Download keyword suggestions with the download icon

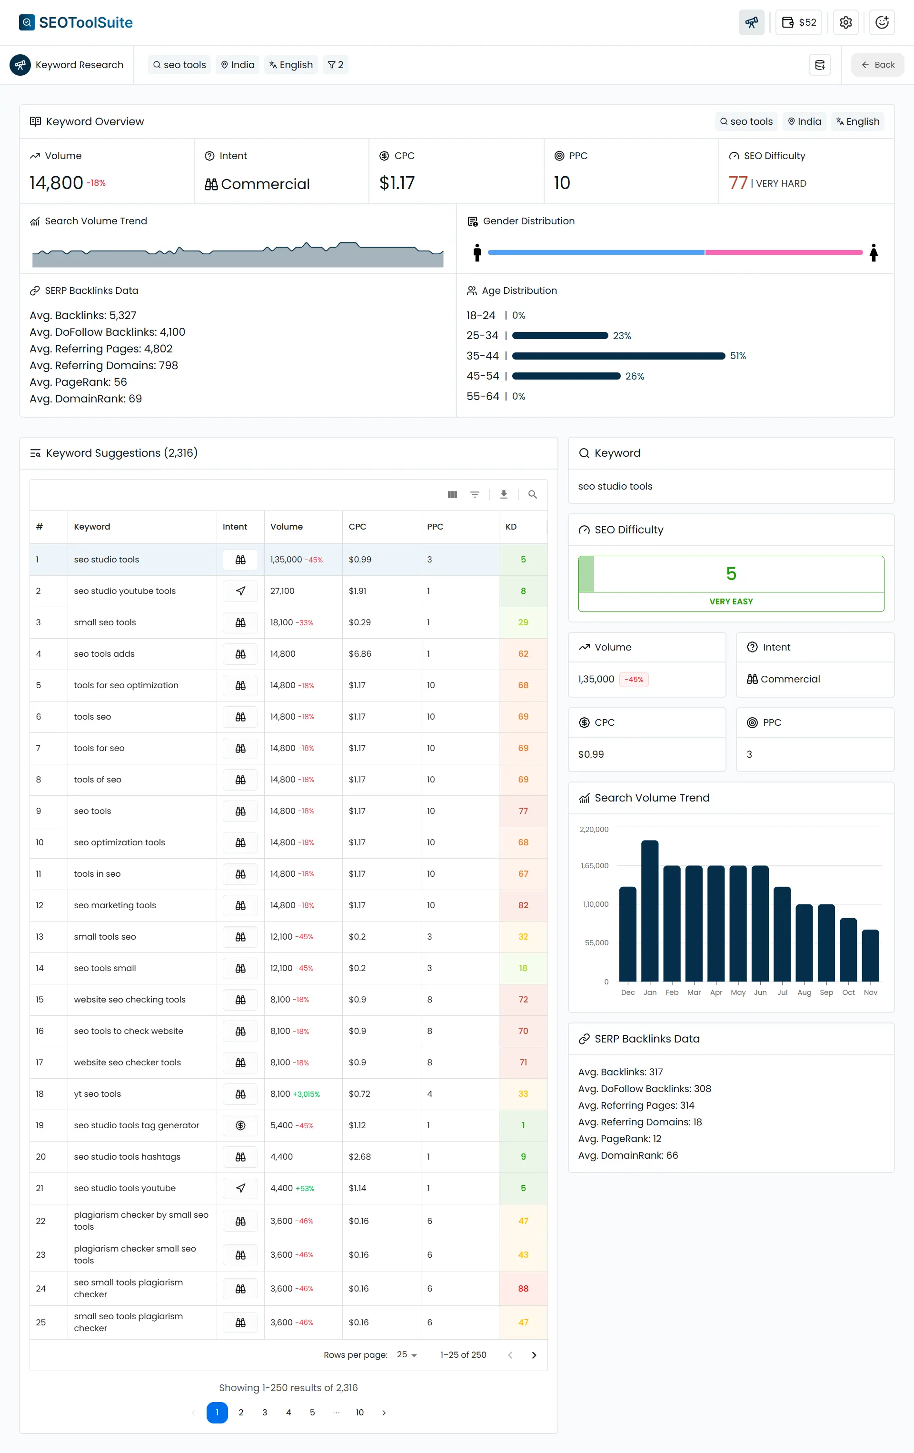click(x=504, y=494)
